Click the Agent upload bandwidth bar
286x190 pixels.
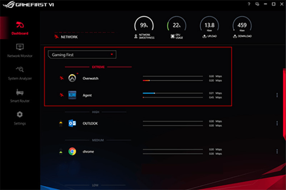173,93
